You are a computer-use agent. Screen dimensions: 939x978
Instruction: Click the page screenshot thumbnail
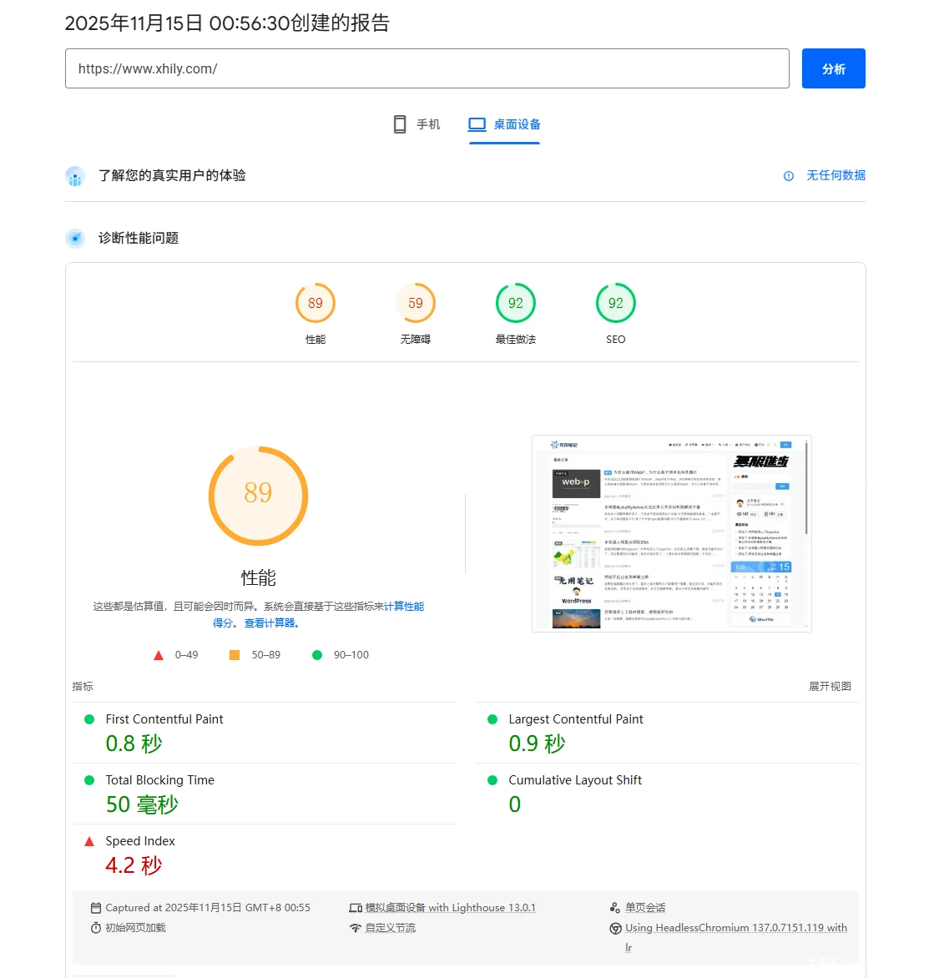click(671, 533)
